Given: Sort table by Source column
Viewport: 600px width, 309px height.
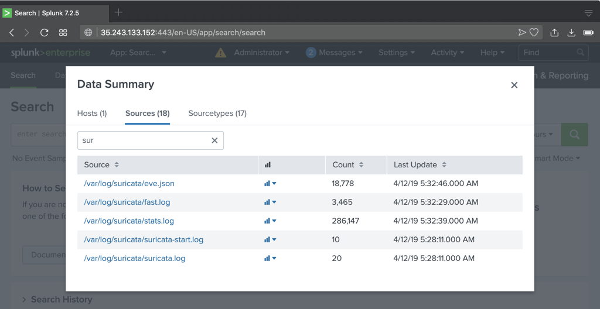Looking at the screenshot, I should 101,165.
